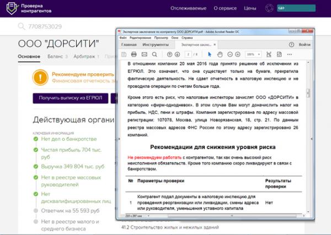Zoom out using the minus icon
Viewport: 331px width, 235px height.
(230, 54)
